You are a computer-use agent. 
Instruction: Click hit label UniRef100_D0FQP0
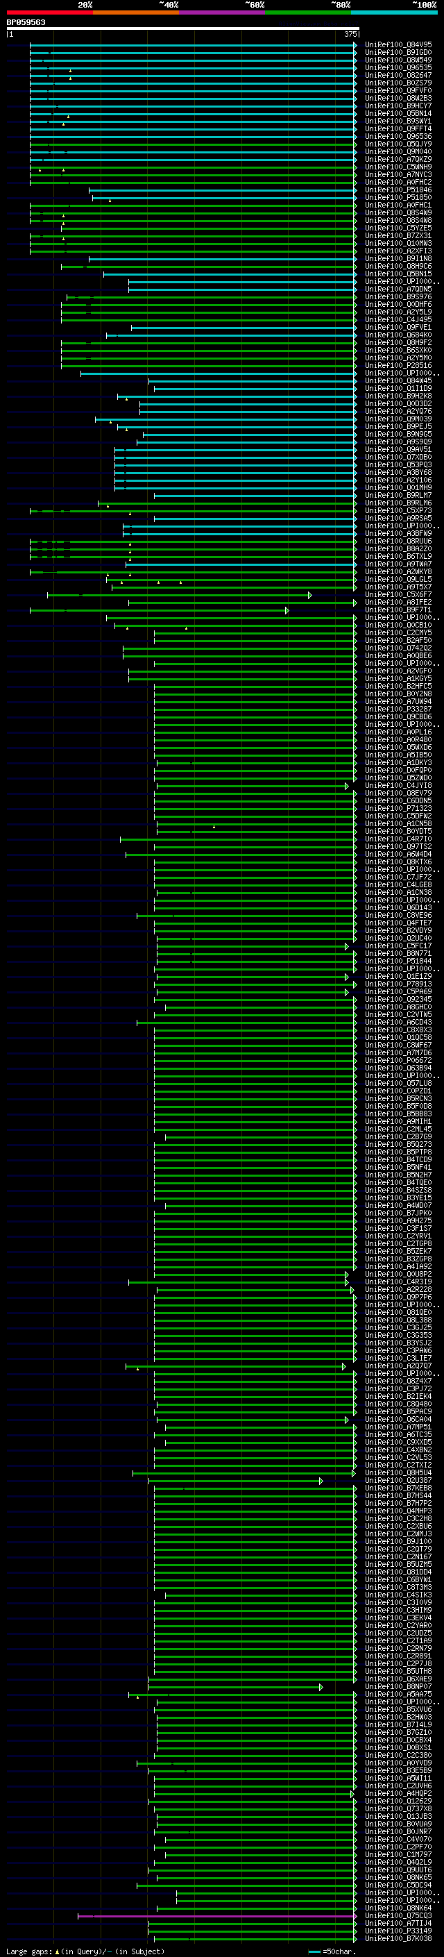point(398,771)
